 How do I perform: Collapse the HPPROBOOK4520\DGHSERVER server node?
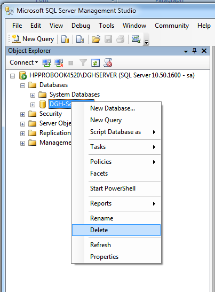[x=12, y=76]
